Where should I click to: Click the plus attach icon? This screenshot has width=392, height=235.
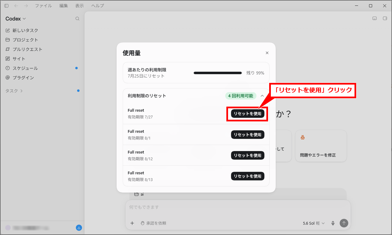[x=132, y=223]
